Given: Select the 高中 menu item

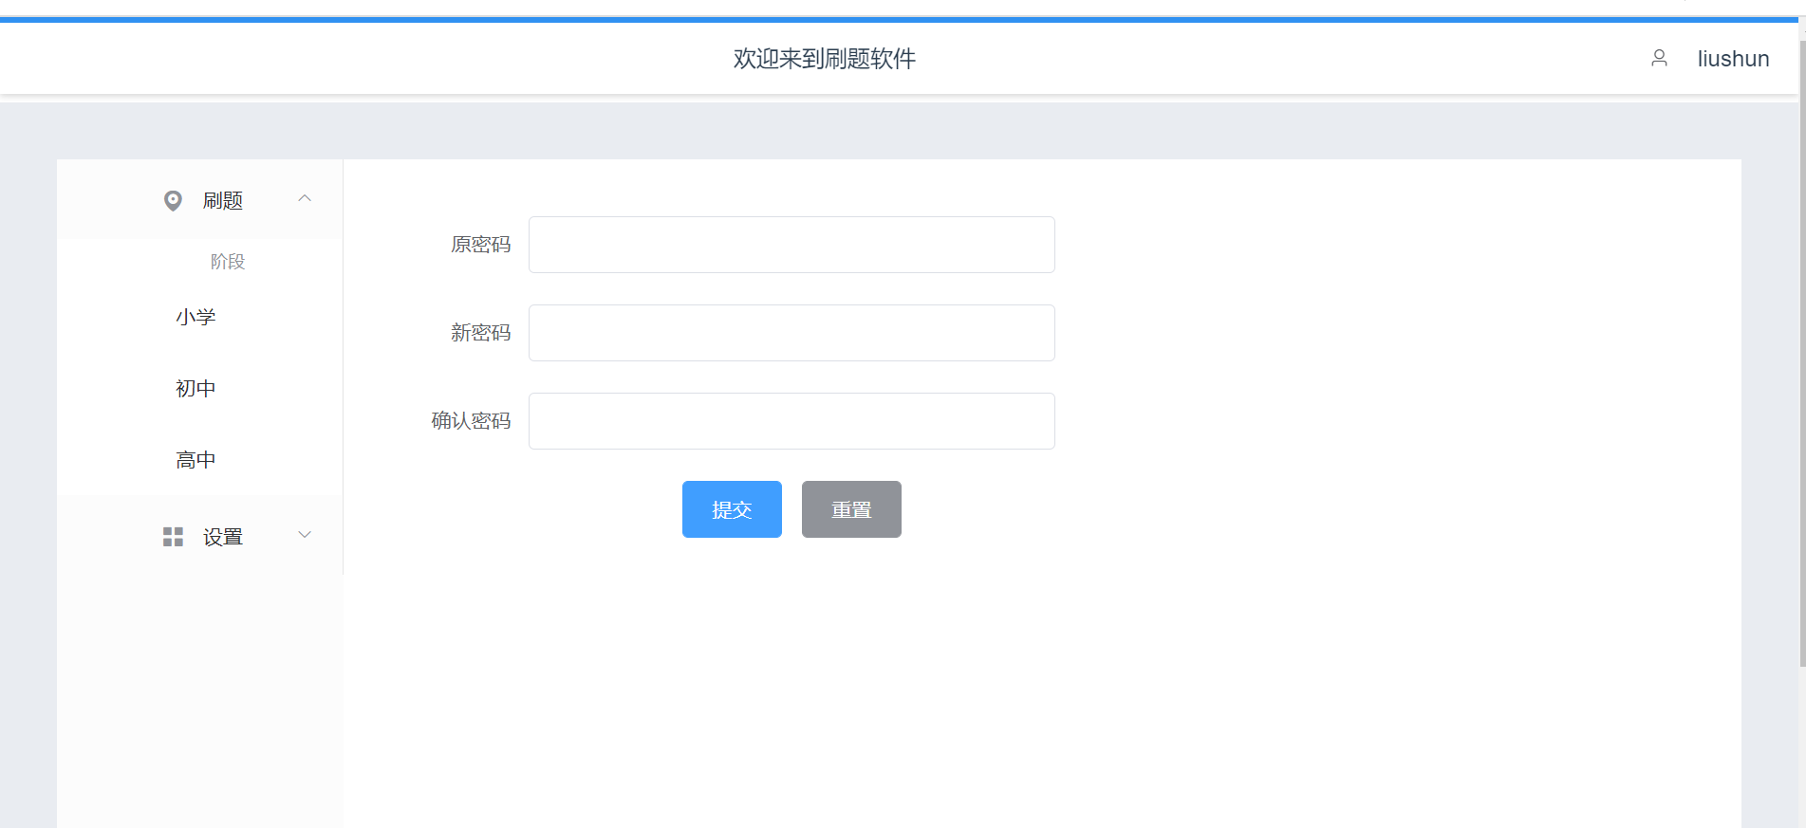Looking at the screenshot, I should point(199,460).
